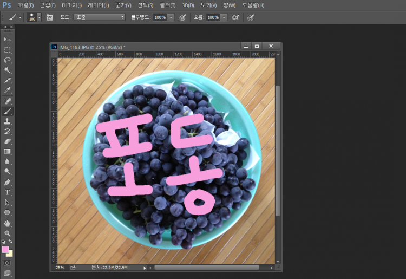The width and height of the screenshot is (406, 279).
Task: Click the 25% zoom level field
Action: (x=60, y=268)
